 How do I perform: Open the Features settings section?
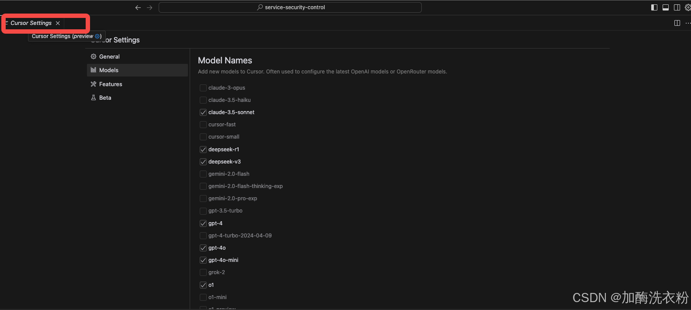pos(137,84)
